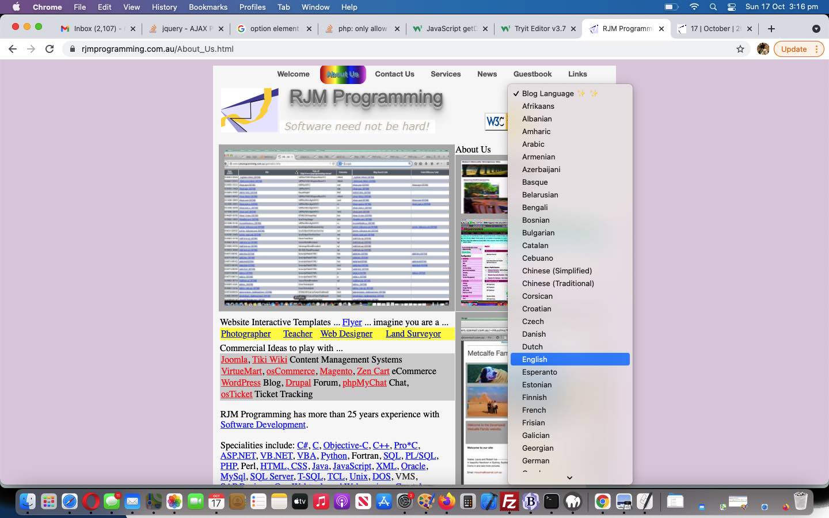Open Spotlight search in the menu bar
This screenshot has width=829, height=518.
click(713, 7)
